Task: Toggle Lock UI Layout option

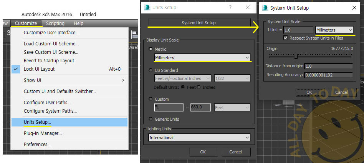Action: click(69, 69)
